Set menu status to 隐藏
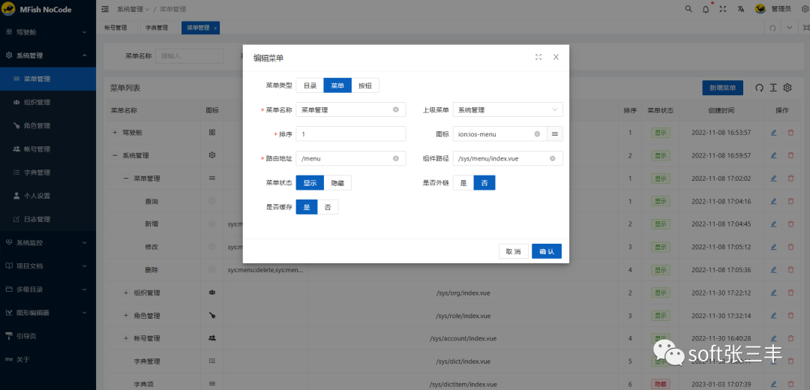This screenshot has width=810, height=390. (x=337, y=183)
